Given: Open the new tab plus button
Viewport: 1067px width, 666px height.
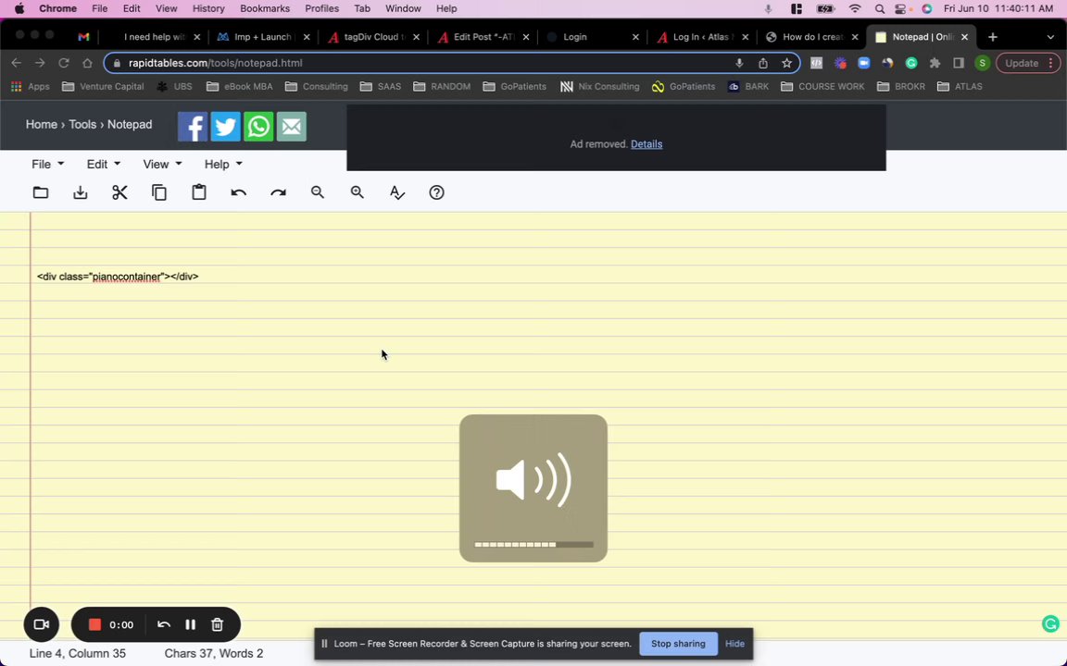Looking at the screenshot, I should pyautogui.click(x=993, y=37).
